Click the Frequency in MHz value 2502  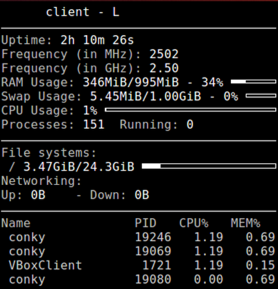coord(164,54)
